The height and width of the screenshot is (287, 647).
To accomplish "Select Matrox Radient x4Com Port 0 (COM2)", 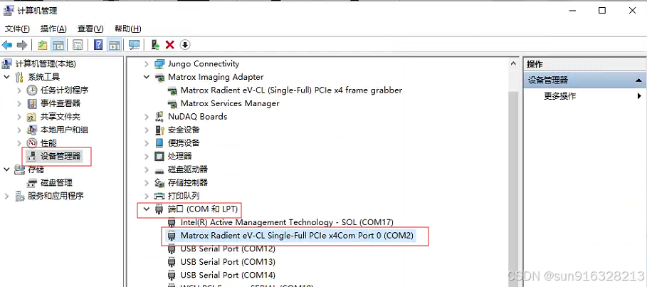I will pyautogui.click(x=297, y=236).
